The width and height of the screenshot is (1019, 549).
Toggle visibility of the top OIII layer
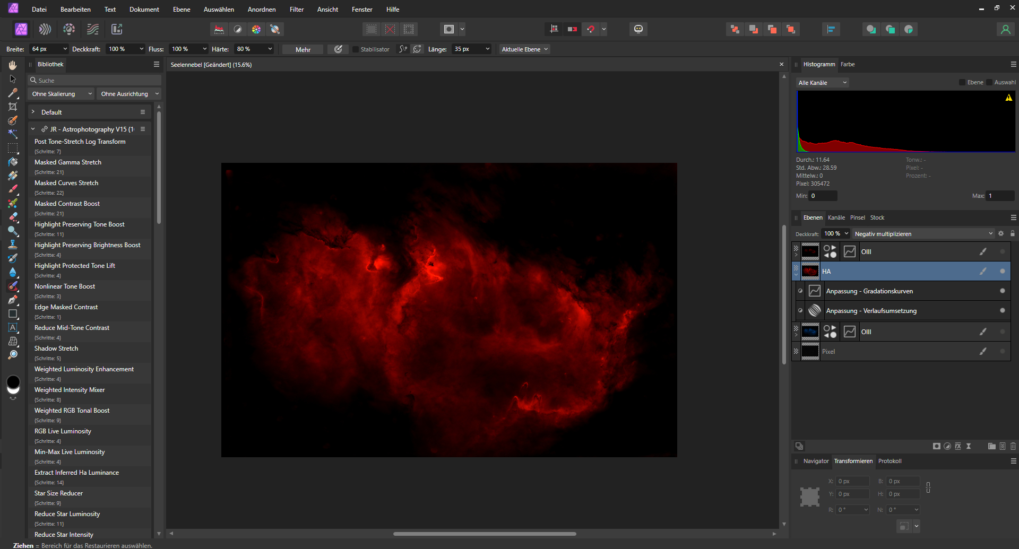1002,251
